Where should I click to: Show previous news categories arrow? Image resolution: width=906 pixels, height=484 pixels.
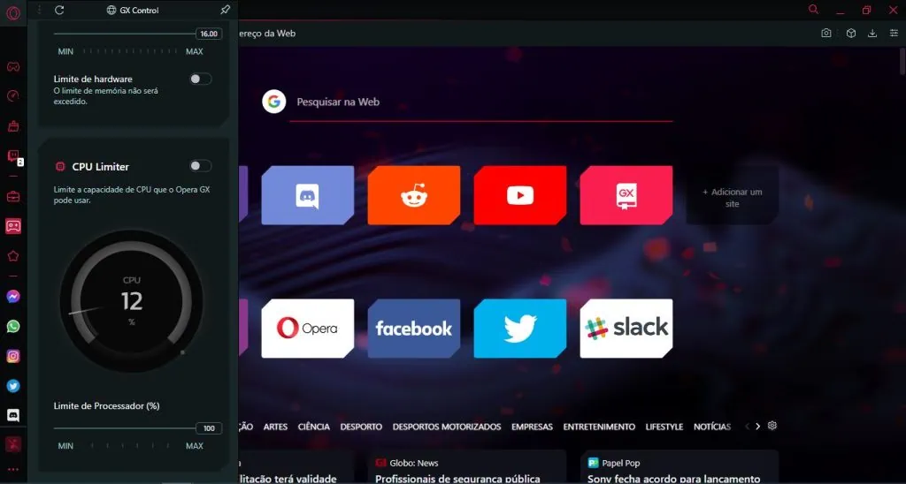747,427
